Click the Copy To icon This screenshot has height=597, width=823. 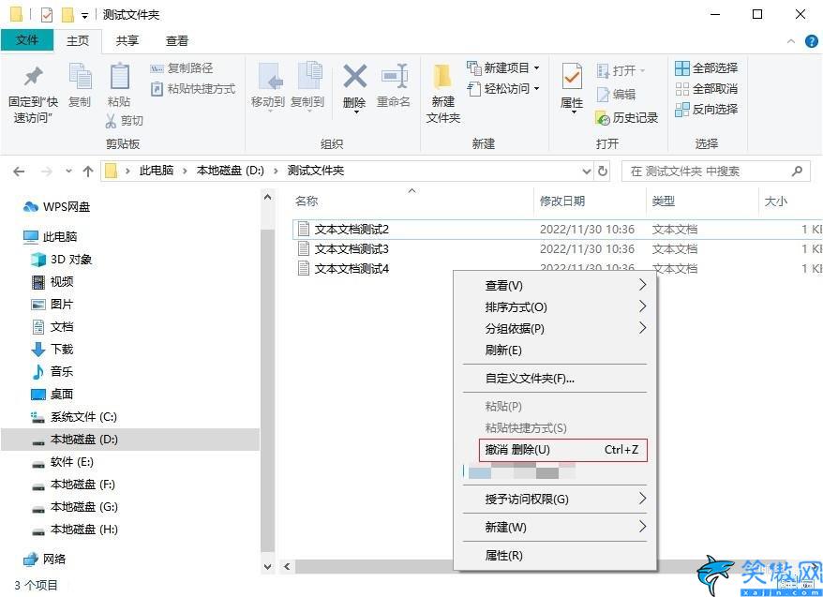309,76
